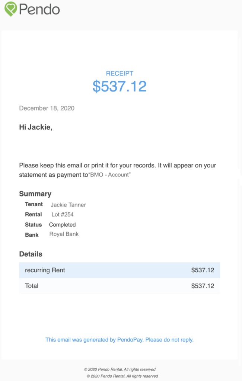
Task: Click the PendoPay generated email notice
Action: 120,340
